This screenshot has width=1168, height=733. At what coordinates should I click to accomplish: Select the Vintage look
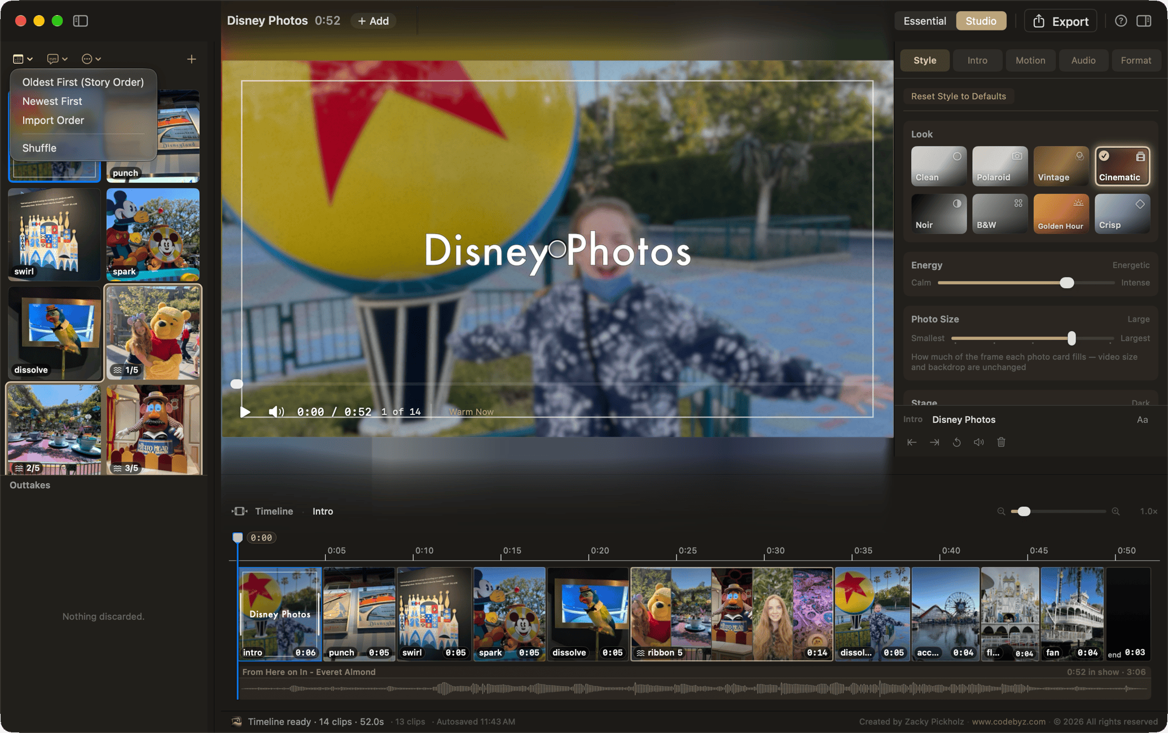tap(1061, 166)
